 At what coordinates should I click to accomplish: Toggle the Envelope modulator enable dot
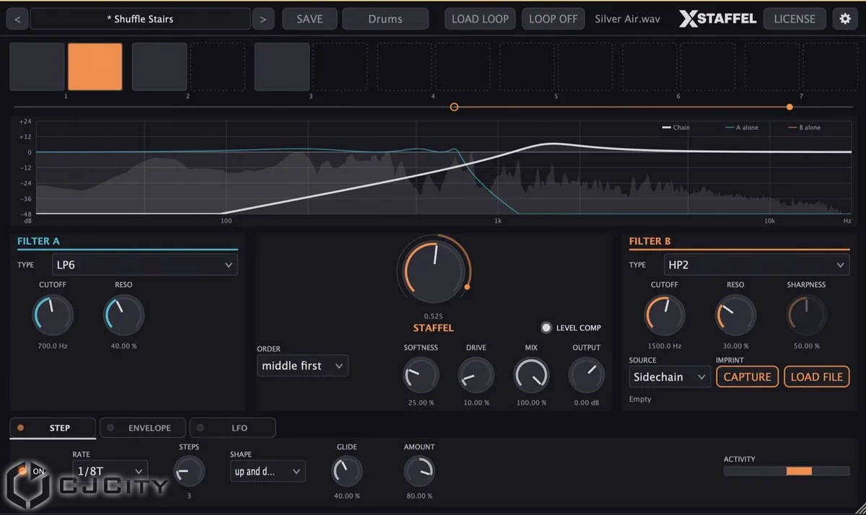[x=110, y=428]
